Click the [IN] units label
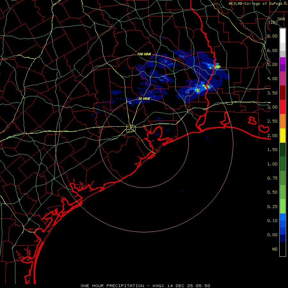Image resolution: width=288 pixels, height=288 pixels. tap(273, 22)
